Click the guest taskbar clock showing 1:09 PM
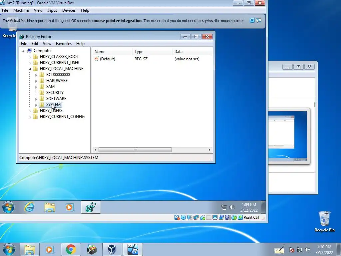 coord(249,207)
